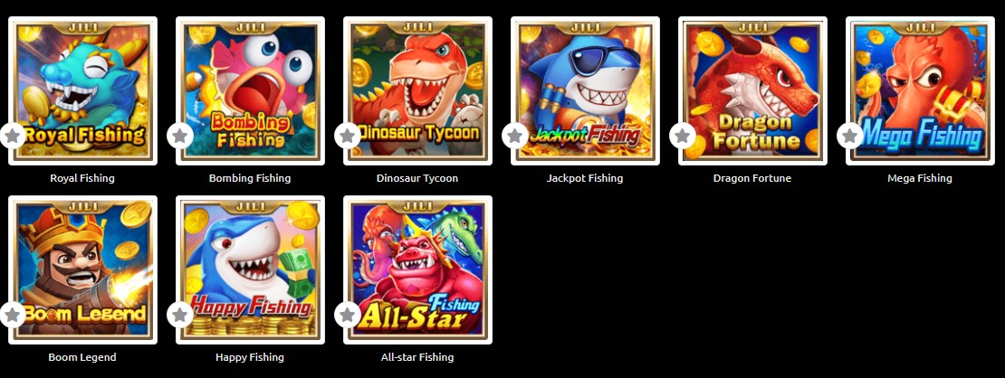1005x378 pixels.
Task: Favorite Royal Fishing using its star icon
Action: click(12, 136)
